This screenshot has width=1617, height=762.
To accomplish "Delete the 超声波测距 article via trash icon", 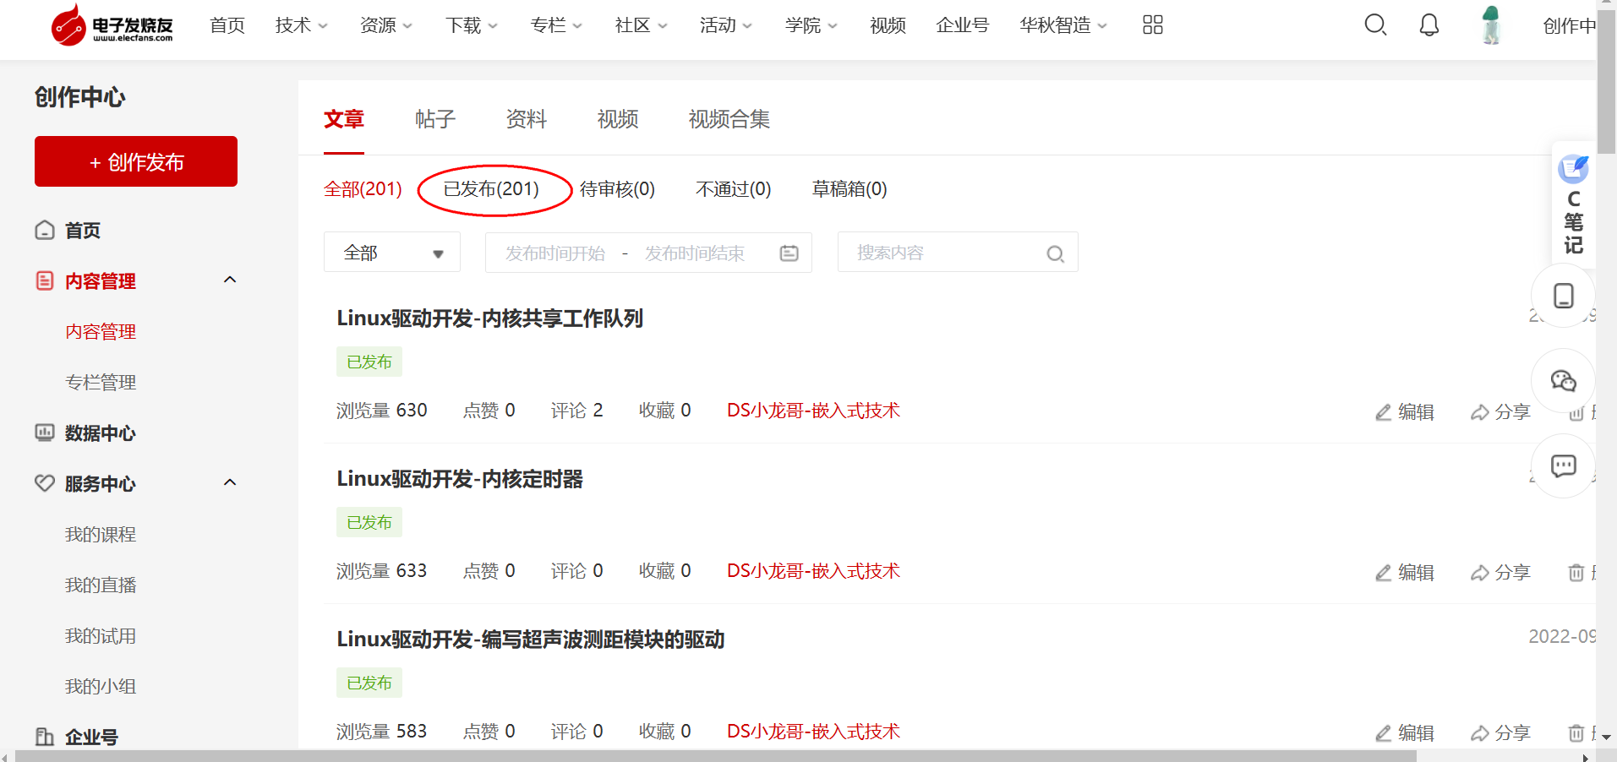I will pos(1576,733).
